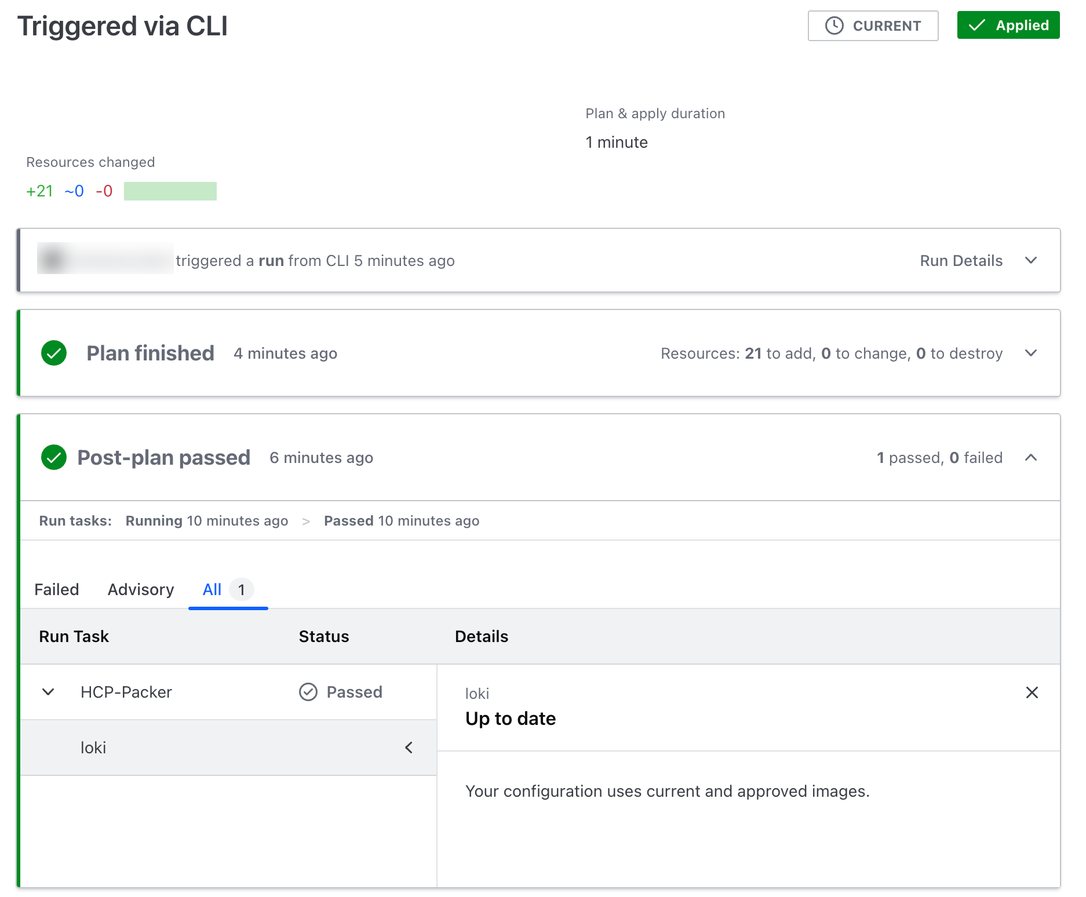Click the blurred user avatar

point(52,259)
